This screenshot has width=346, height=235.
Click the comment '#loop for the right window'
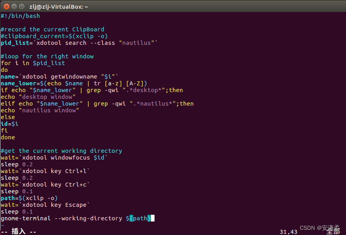click(47, 56)
